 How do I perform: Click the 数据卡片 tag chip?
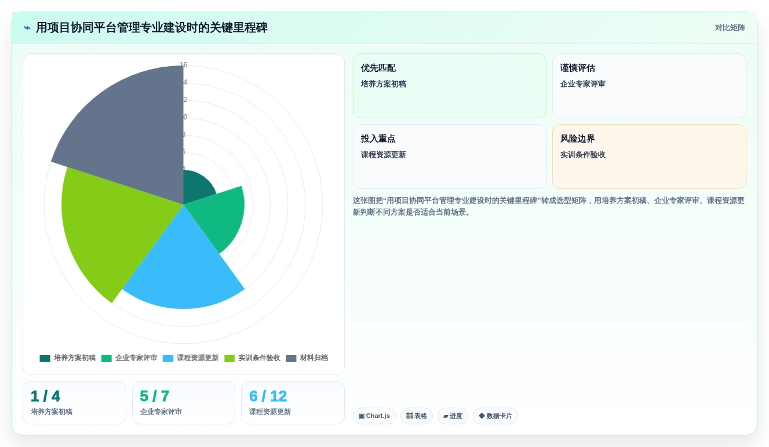[x=495, y=416]
